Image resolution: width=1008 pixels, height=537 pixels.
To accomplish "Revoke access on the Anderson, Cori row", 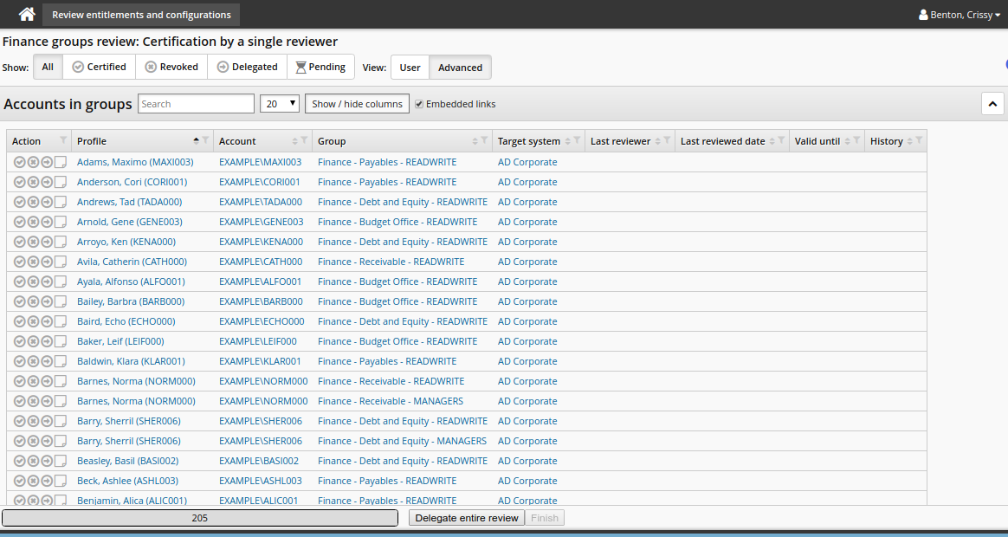I will 33,182.
